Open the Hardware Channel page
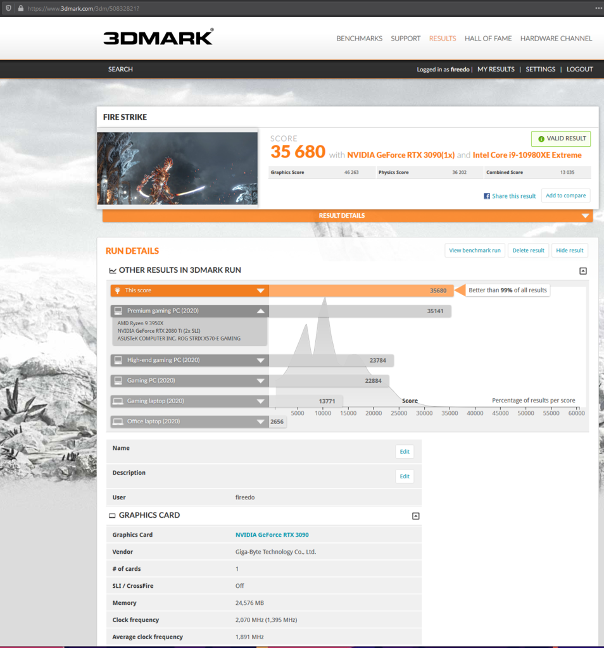The width and height of the screenshot is (604, 648). [x=556, y=39]
